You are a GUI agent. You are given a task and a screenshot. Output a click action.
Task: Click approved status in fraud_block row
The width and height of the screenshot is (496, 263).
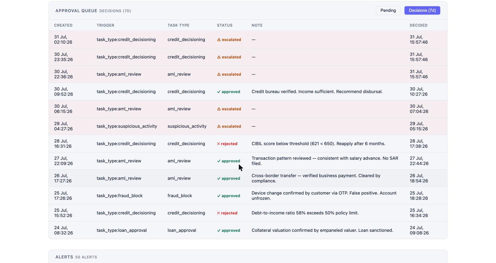(228, 196)
